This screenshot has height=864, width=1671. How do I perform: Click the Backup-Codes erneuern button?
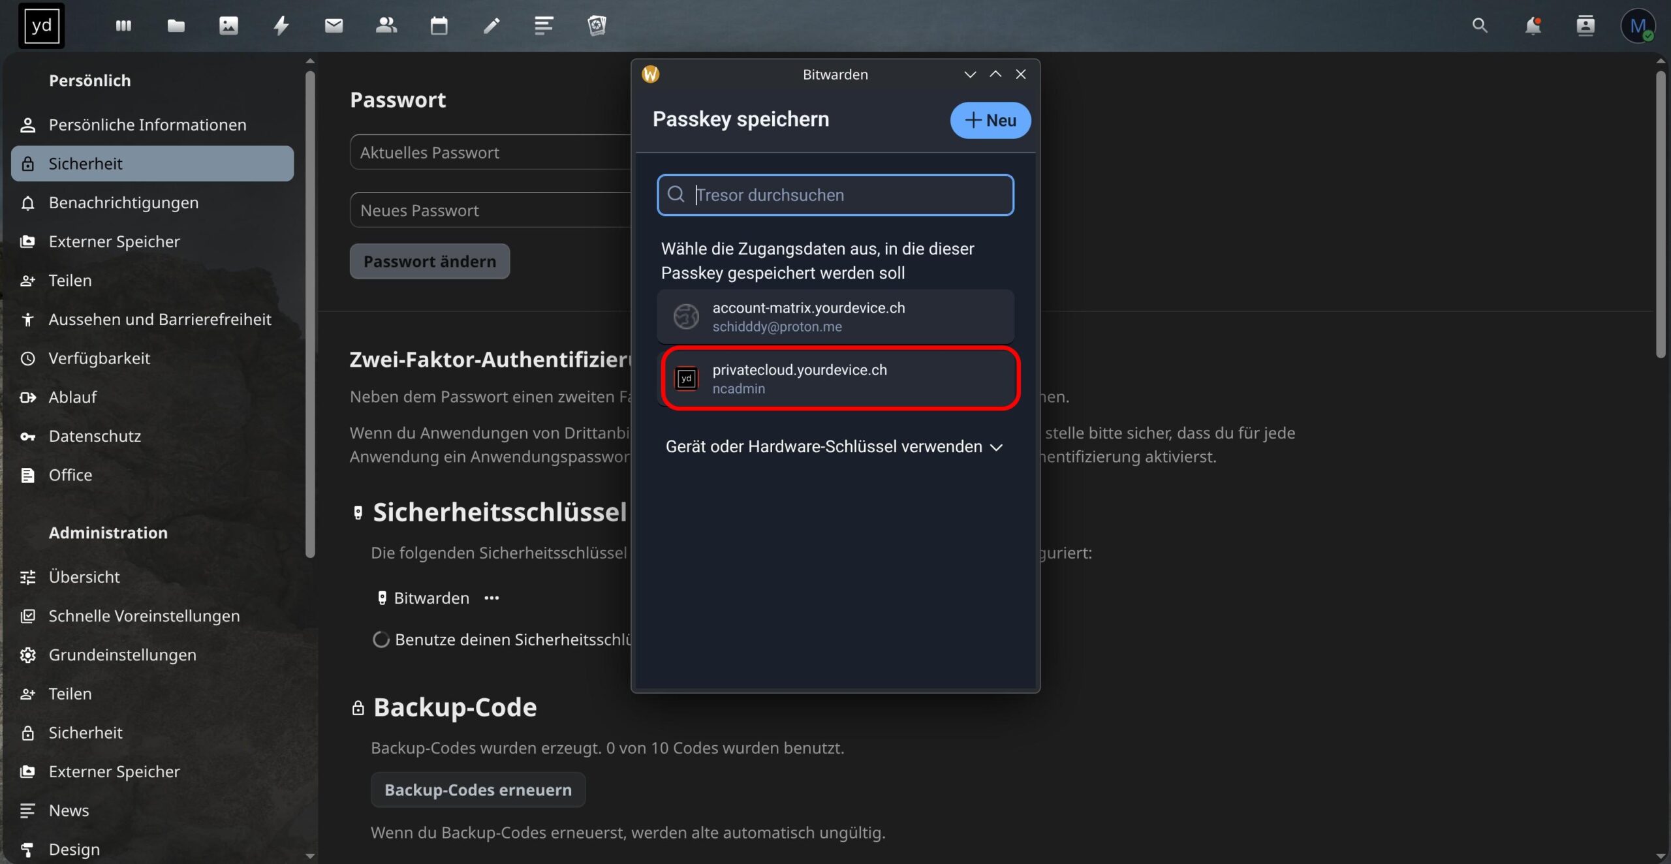478,790
